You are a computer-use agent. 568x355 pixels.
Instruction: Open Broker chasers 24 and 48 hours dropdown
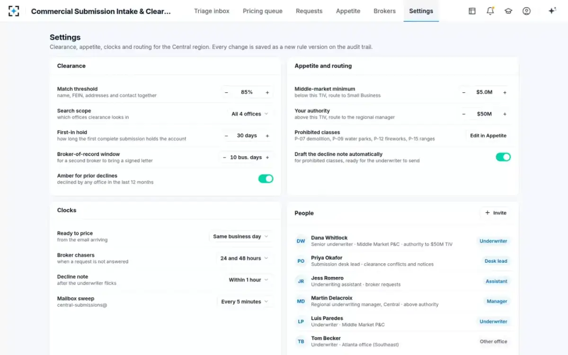tap(244, 258)
